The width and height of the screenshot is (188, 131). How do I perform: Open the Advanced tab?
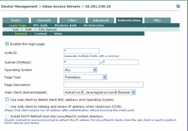[x=101, y=20]
